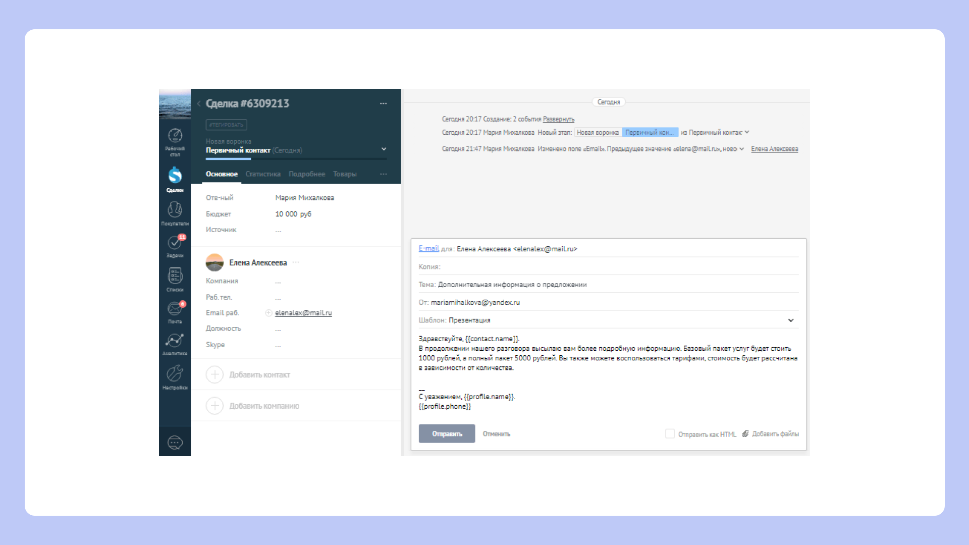Image resolution: width=969 pixels, height=545 pixels.
Task: Open the Задачи tasks icon
Action: pyautogui.click(x=175, y=243)
